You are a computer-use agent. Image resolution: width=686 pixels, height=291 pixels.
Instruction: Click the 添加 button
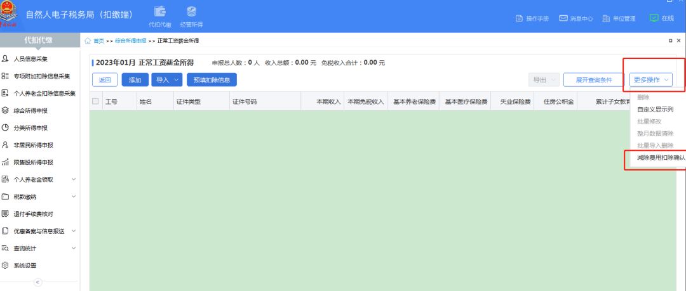(x=135, y=80)
